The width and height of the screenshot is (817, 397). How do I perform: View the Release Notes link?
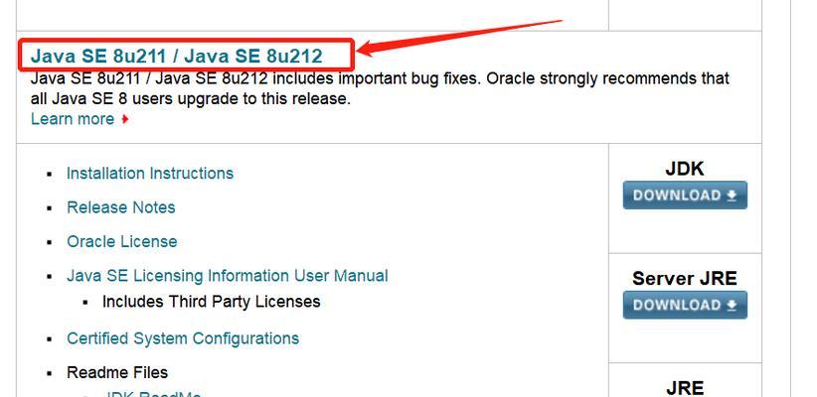tap(121, 207)
